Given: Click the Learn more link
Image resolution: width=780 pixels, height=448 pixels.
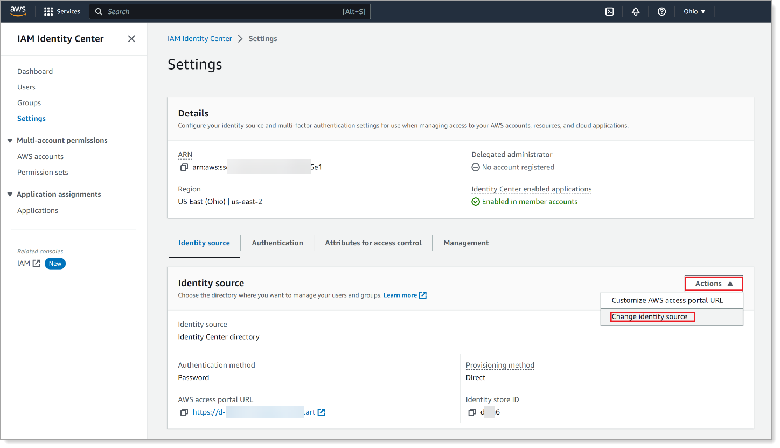Looking at the screenshot, I should click(400, 295).
